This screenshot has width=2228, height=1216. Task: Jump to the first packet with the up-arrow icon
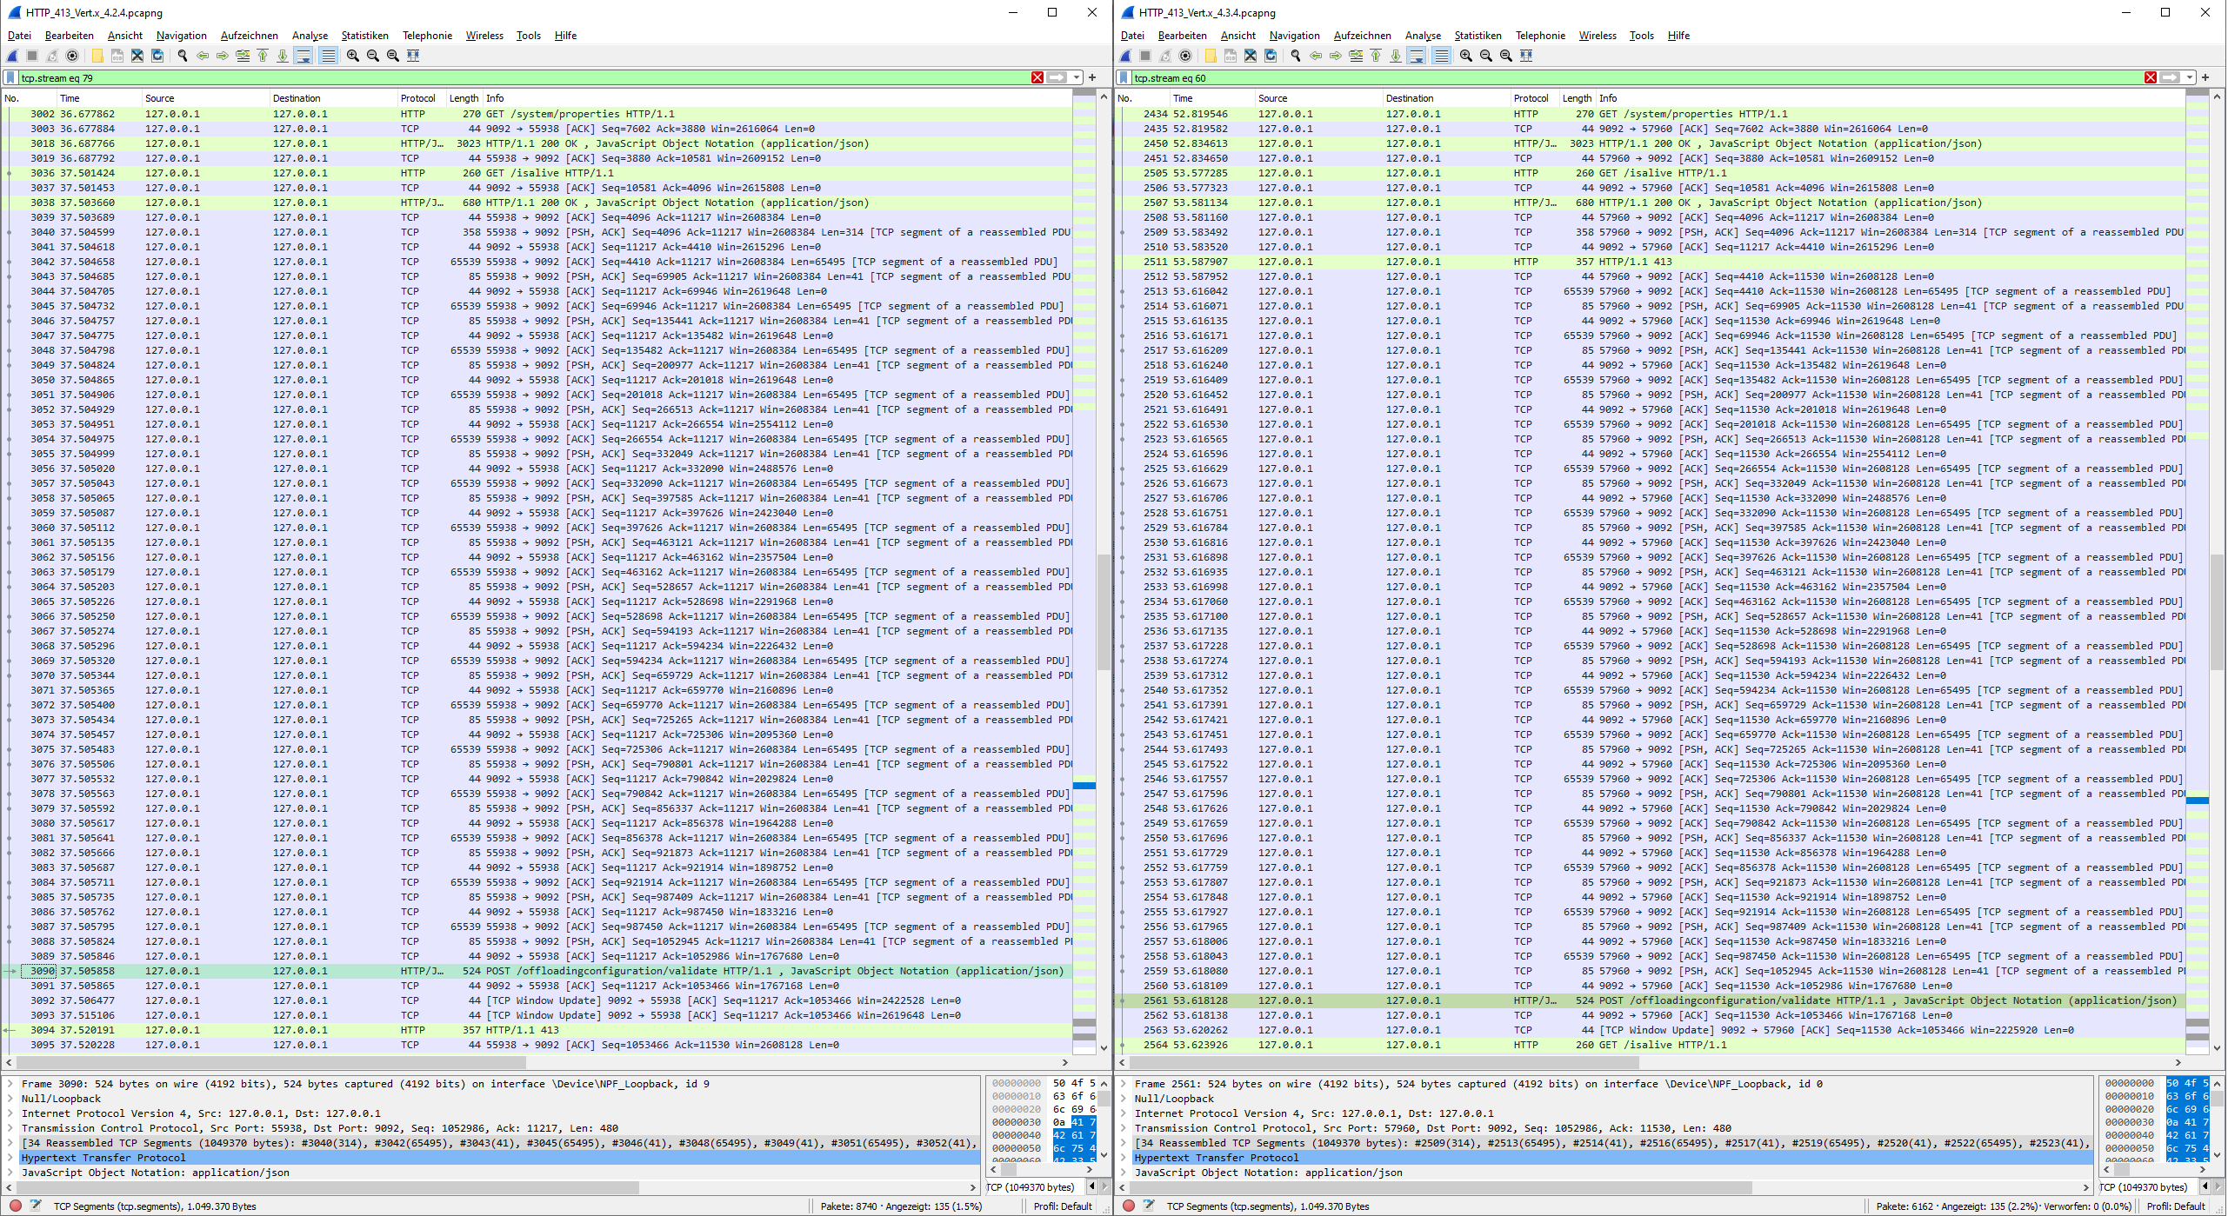click(x=263, y=55)
